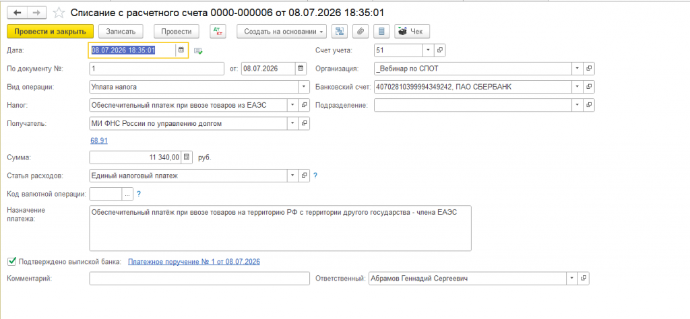Click help question mark near Код валютной операции
690x319 pixels.
(139, 194)
